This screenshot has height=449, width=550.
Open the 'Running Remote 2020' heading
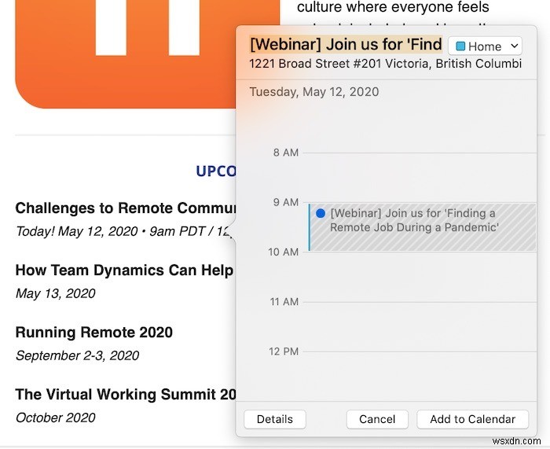(94, 333)
